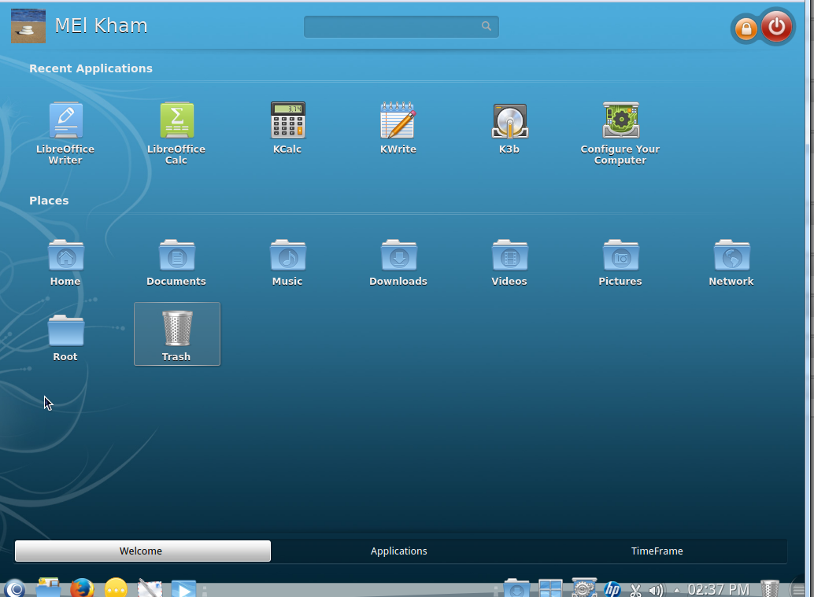Image resolution: width=814 pixels, height=597 pixels.
Task: Open the K3b disc burner
Action: 509,128
